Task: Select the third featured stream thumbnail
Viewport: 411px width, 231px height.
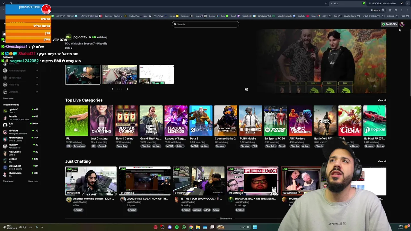Action: (157, 75)
